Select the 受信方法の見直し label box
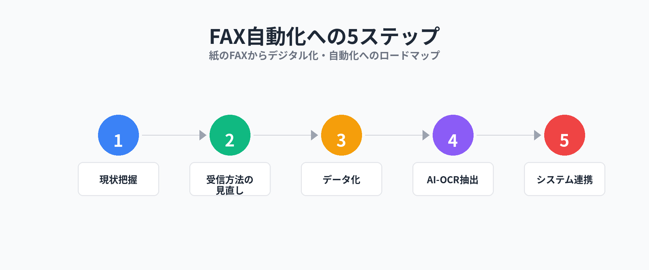Screen dimensions: 649x270 click(230, 179)
